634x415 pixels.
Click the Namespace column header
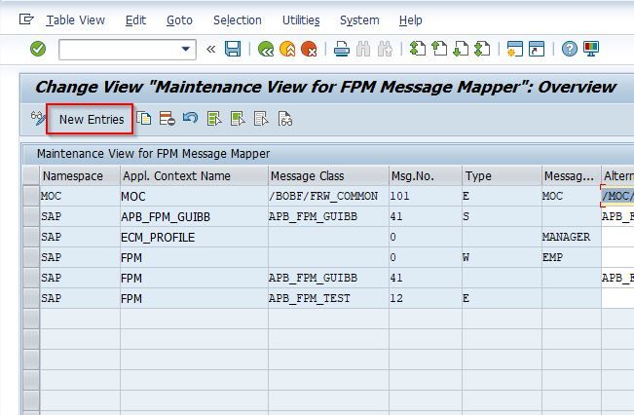[80, 175]
